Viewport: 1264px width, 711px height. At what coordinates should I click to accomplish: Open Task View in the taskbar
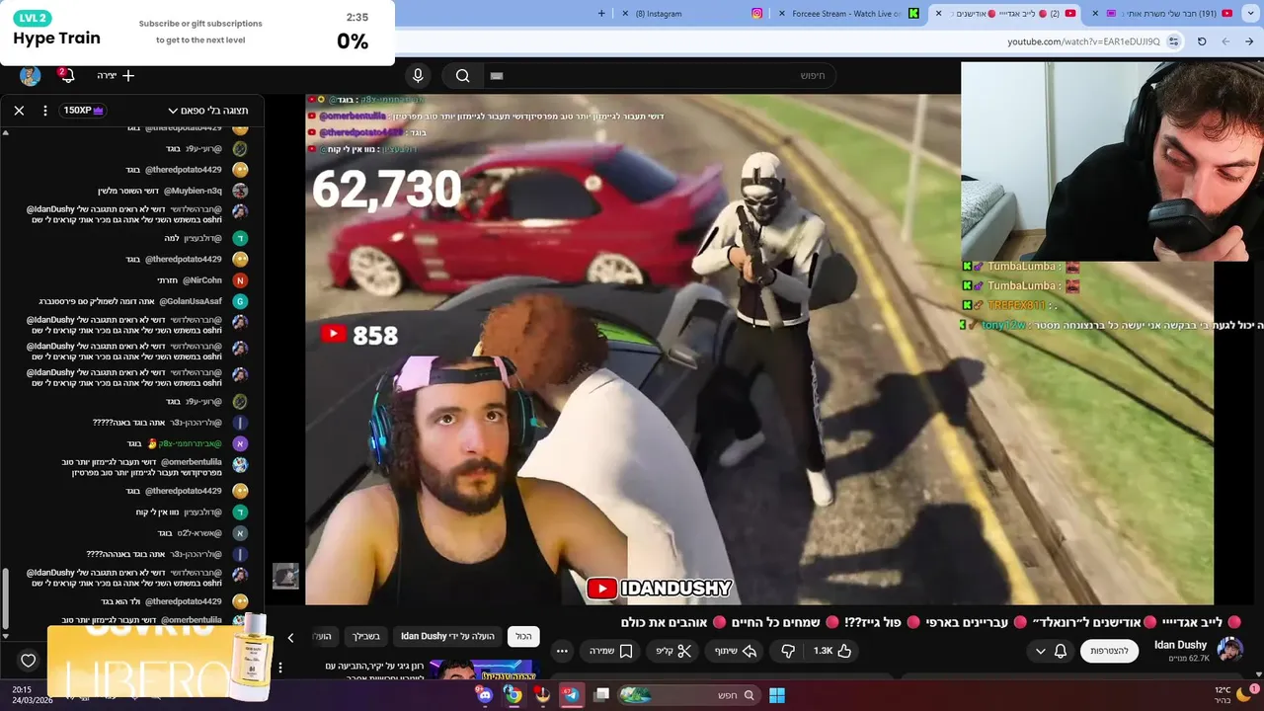pyautogui.click(x=601, y=695)
